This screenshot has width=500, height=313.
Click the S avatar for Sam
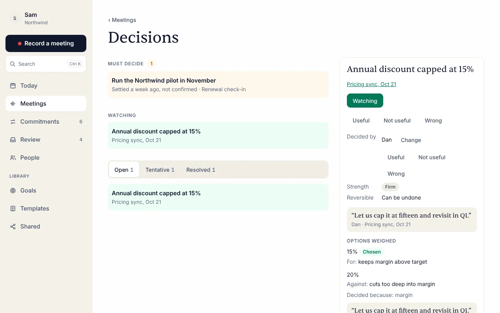(15, 18)
